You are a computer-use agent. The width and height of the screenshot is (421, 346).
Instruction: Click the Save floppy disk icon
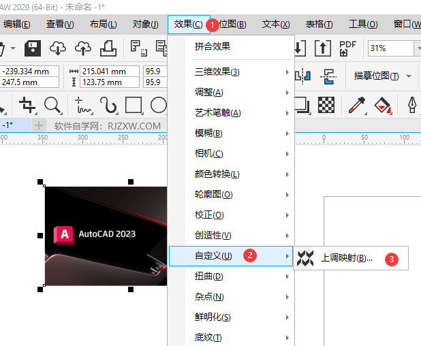coord(33,48)
